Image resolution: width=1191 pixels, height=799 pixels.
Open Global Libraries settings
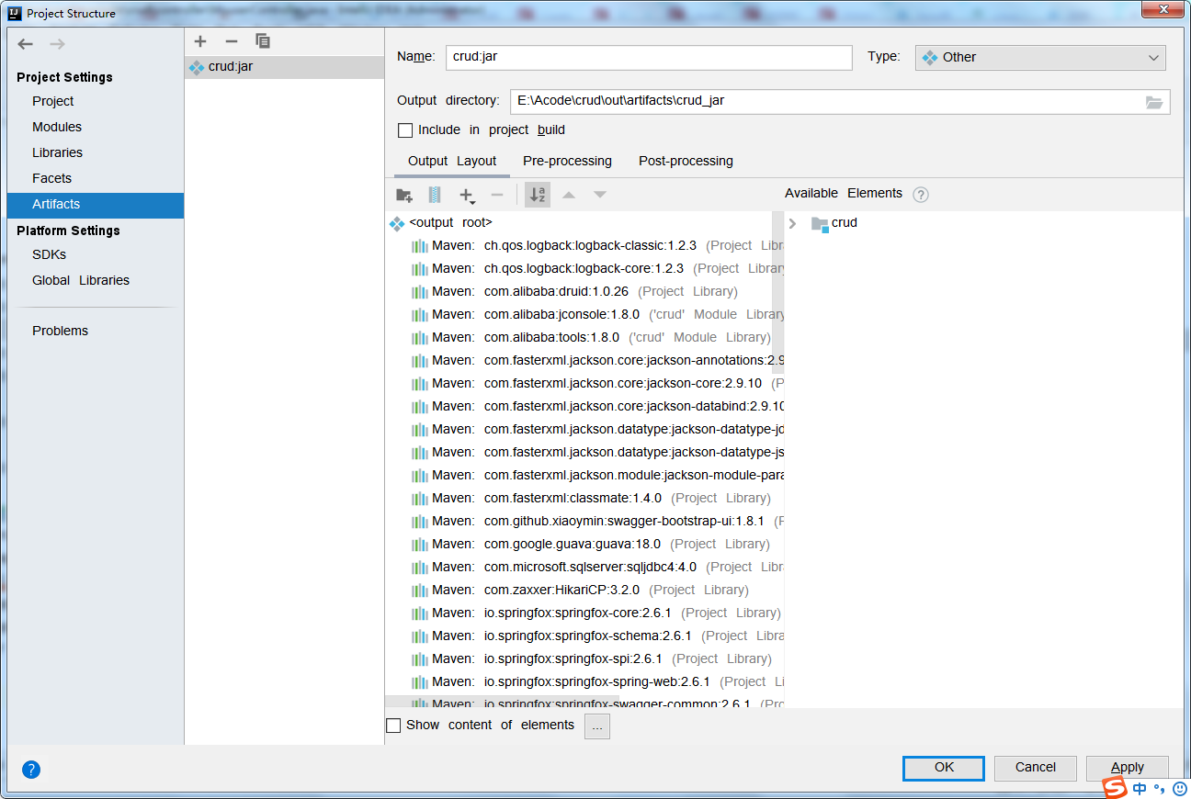(96, 280)
